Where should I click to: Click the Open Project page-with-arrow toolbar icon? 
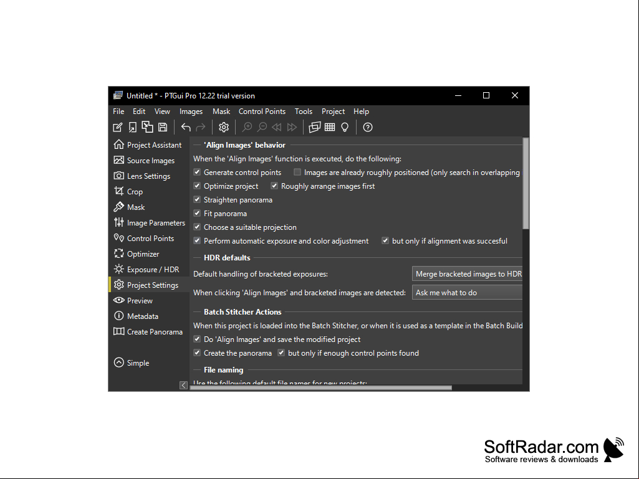[132, 128]
